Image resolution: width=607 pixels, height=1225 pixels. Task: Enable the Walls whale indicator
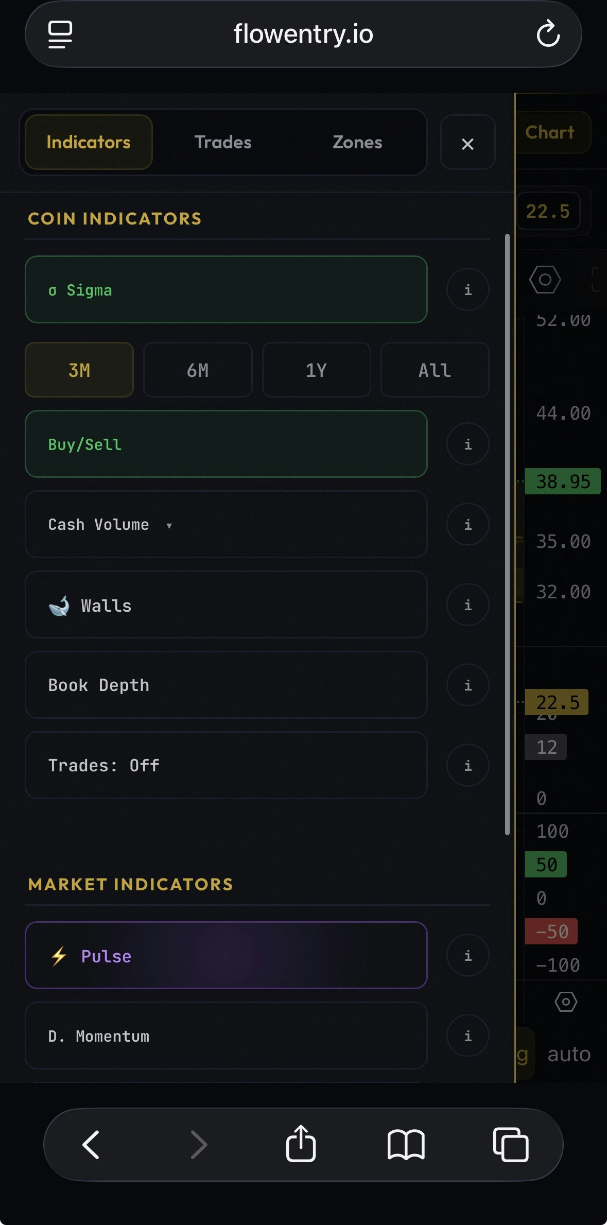pyautogui.click(x=226, y=605)
